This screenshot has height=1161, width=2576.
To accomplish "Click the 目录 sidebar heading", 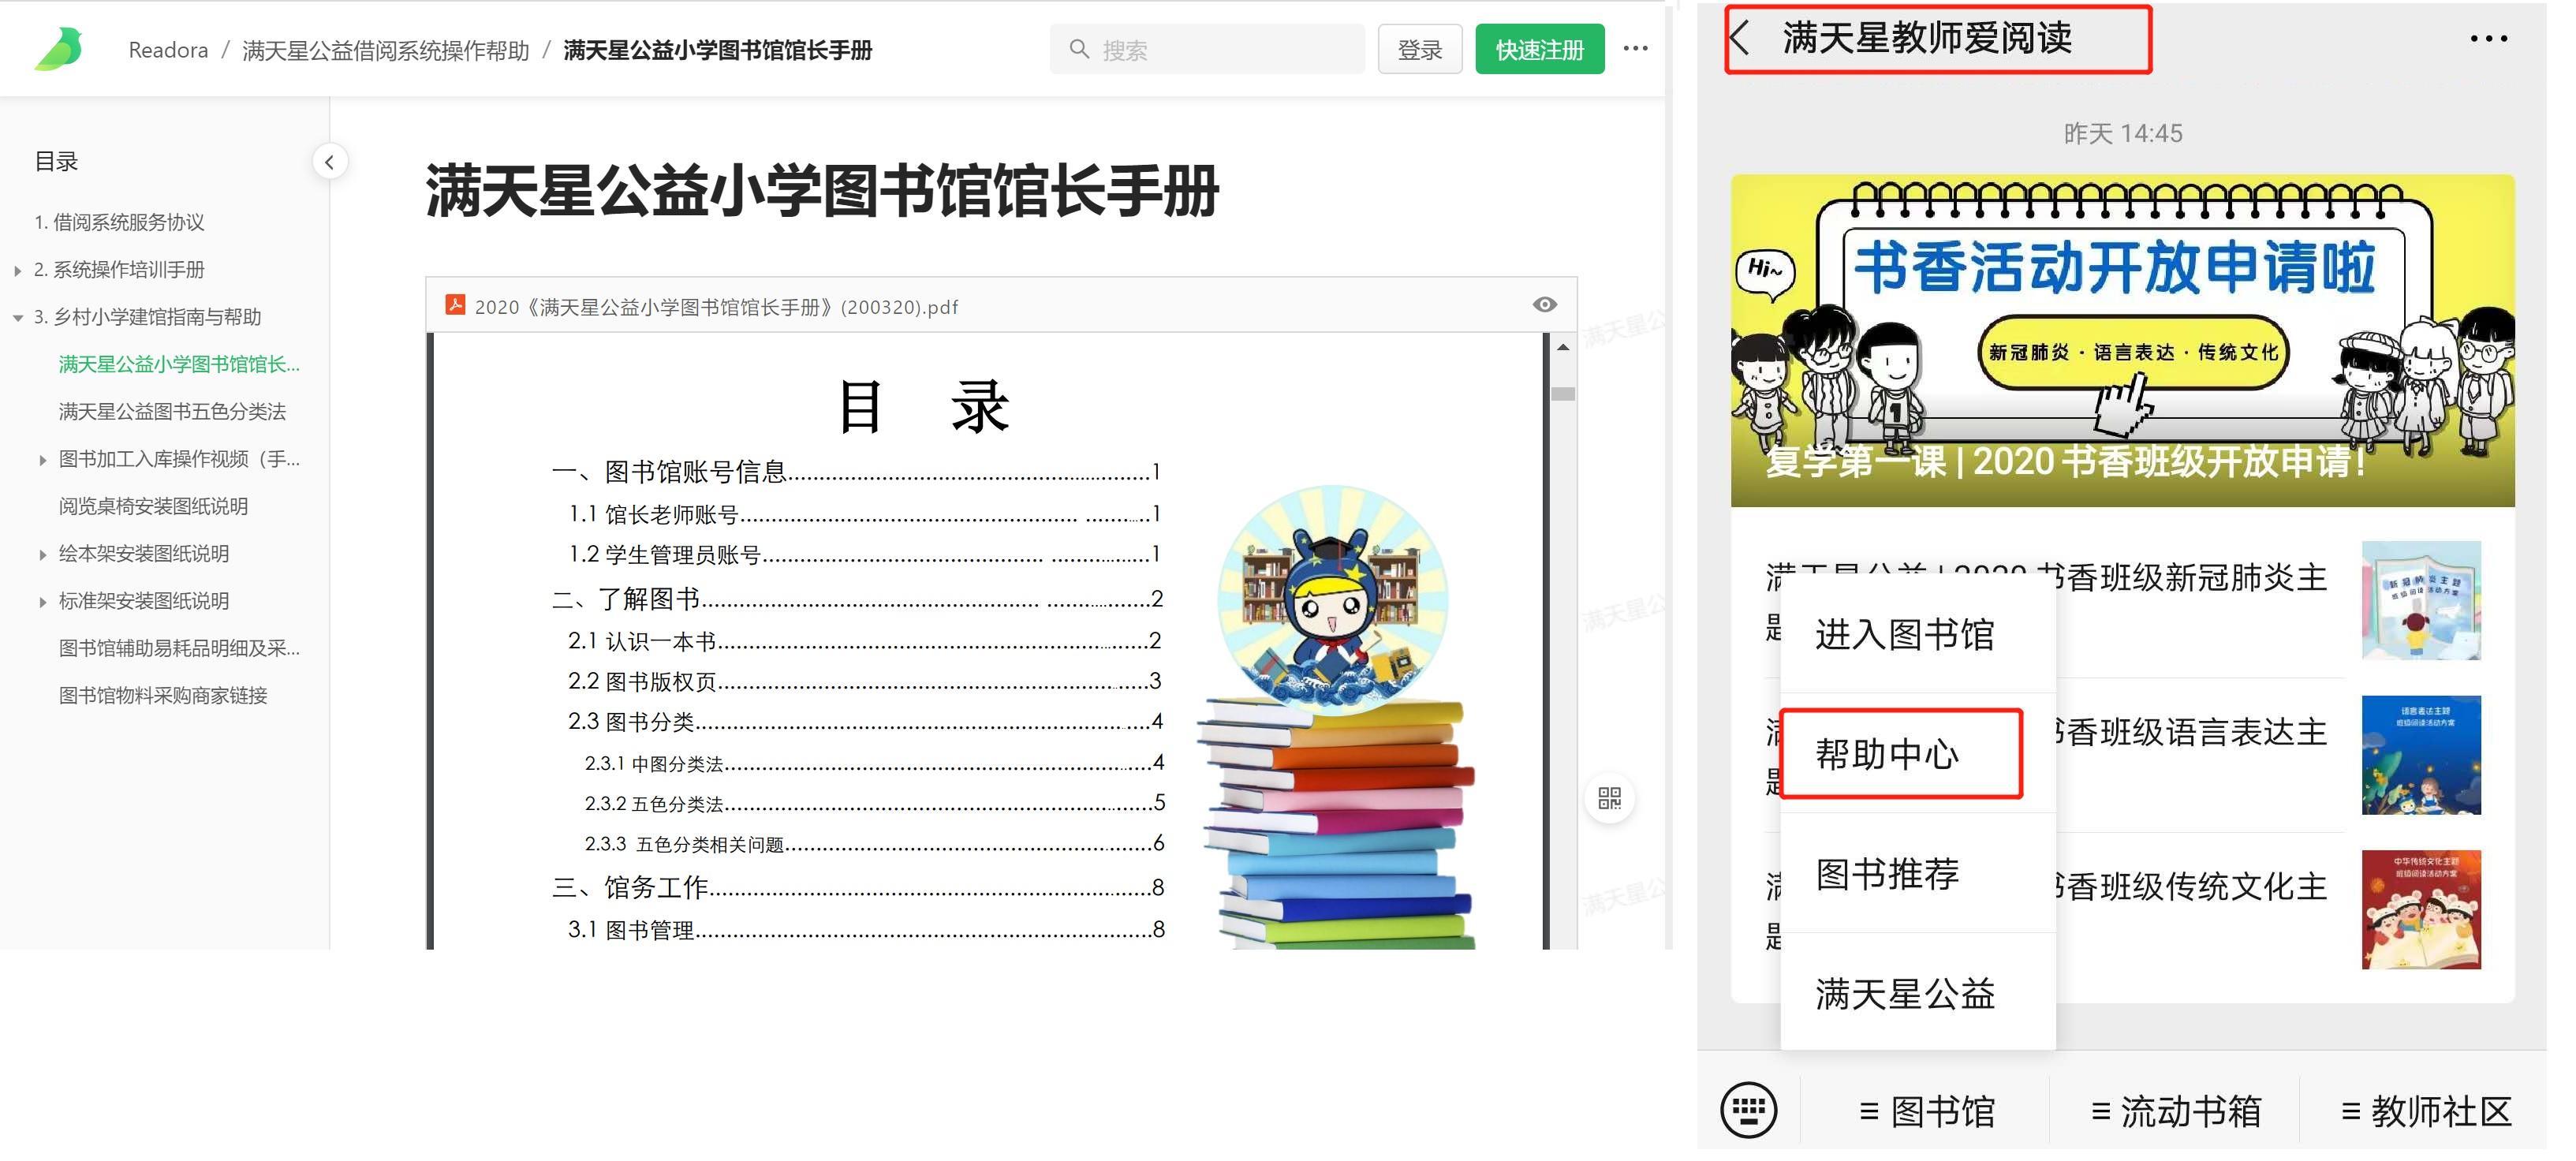I will pyautogui.click(x=56, y=161).
